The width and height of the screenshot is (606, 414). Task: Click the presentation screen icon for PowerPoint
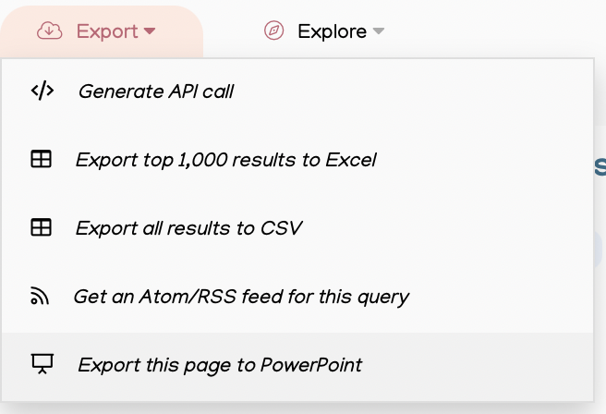point(42,364)
